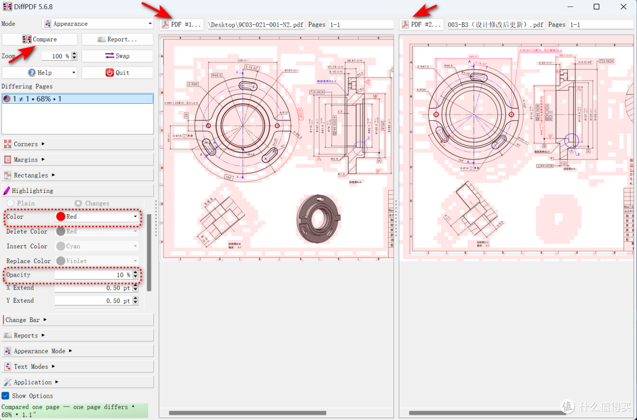637x420 pixels.
Task: Click the Application tools icon
Action: [7, 382]
